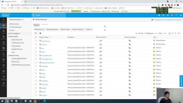Click the search magnifier icon above table

pyautogui.click(x=36, y=33)
